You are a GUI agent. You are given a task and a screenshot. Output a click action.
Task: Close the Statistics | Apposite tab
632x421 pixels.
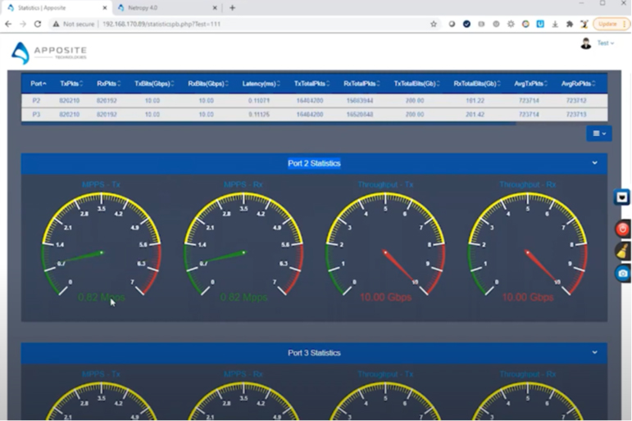[x=105, y=7]
